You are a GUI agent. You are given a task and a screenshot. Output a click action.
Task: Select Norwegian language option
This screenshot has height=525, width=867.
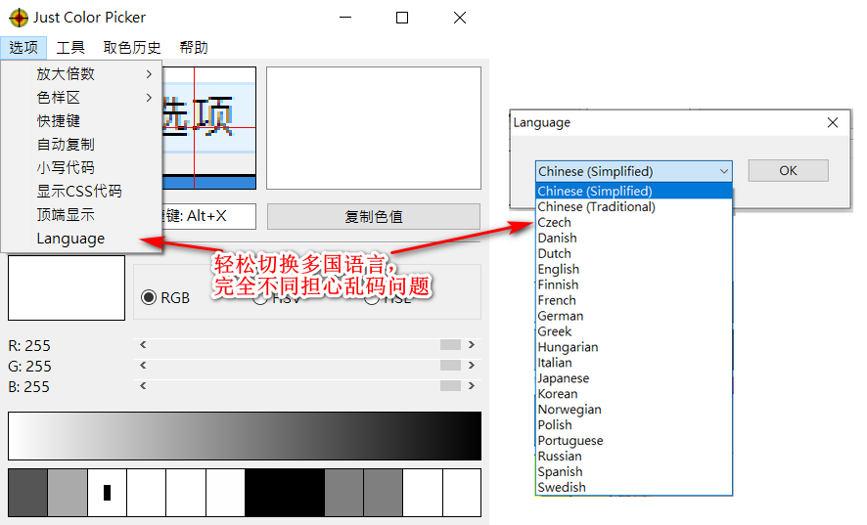634,410
